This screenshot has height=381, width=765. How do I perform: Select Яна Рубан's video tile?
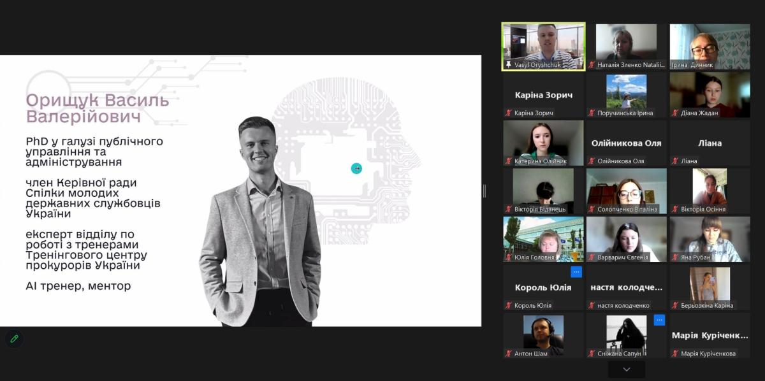coord(710,239)
